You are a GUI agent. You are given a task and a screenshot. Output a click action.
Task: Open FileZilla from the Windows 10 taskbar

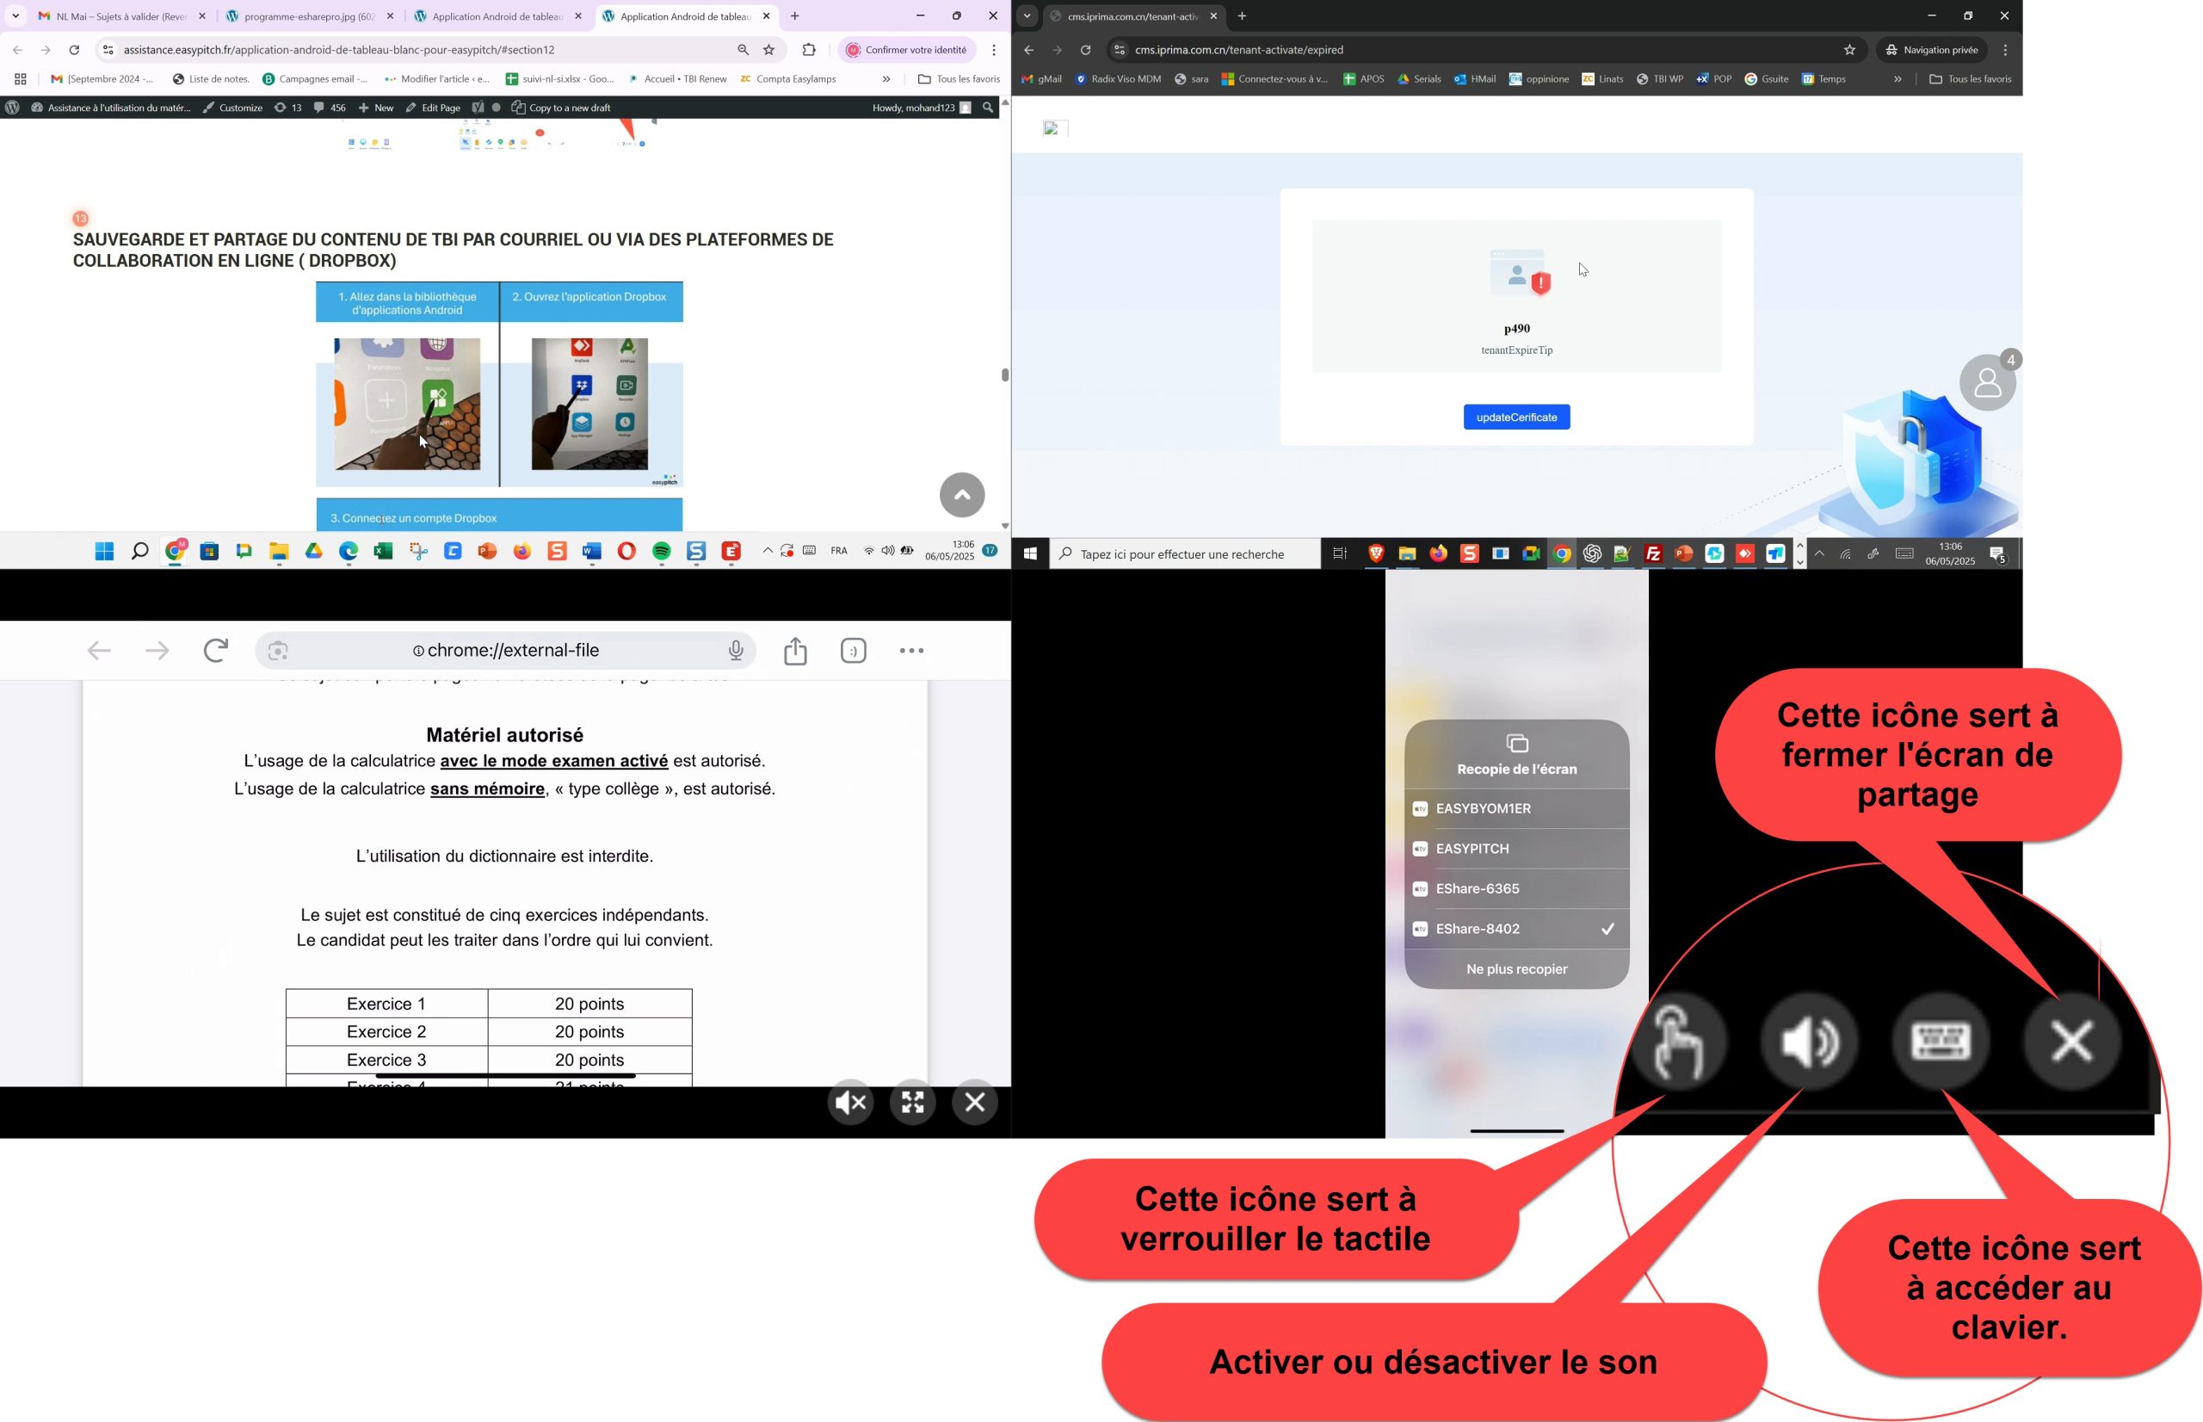(1653, 554)
